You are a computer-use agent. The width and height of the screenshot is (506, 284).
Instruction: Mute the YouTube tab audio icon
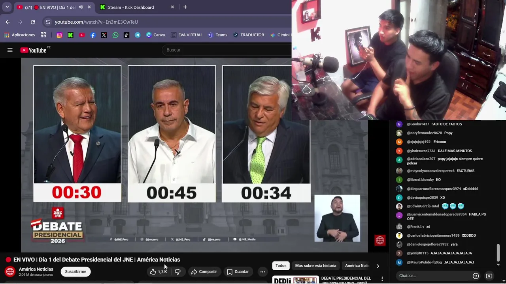(81, 7)
